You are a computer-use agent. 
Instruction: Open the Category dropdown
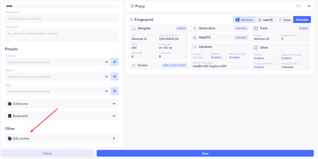[x=58, y=62]
